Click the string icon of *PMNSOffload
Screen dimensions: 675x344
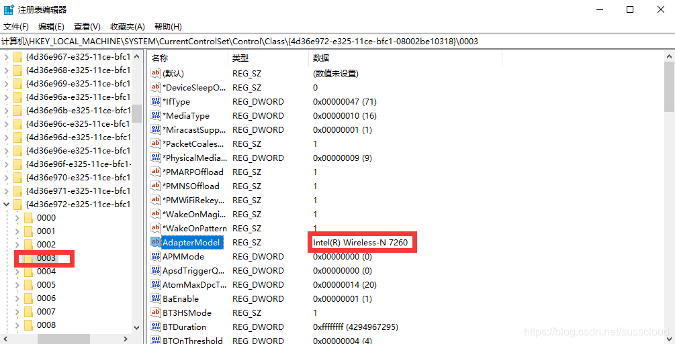[x=155, y=186]
